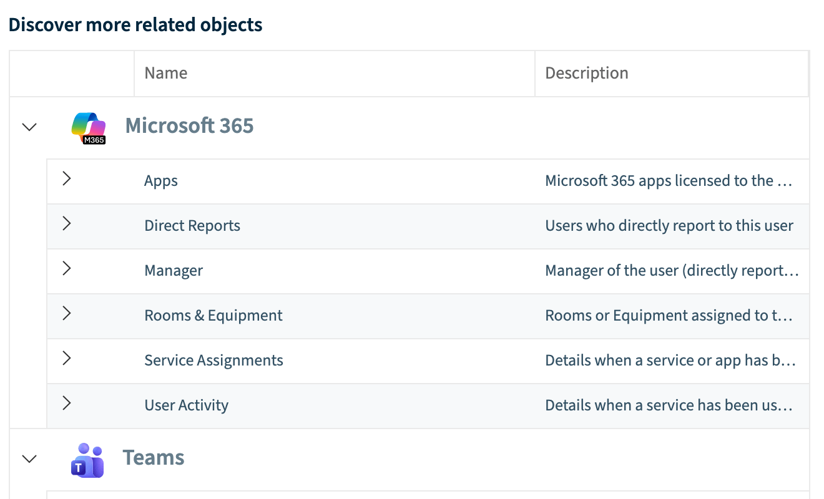
Task: Expand the Direct Reports row
Action: point(67,224)
